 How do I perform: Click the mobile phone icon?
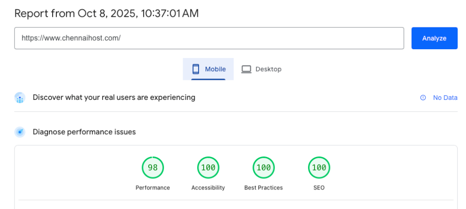click(x=196, y=69)
